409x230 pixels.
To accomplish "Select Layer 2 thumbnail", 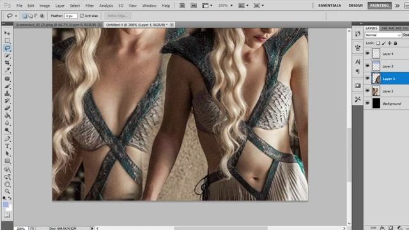I will [x=376, y=91].
